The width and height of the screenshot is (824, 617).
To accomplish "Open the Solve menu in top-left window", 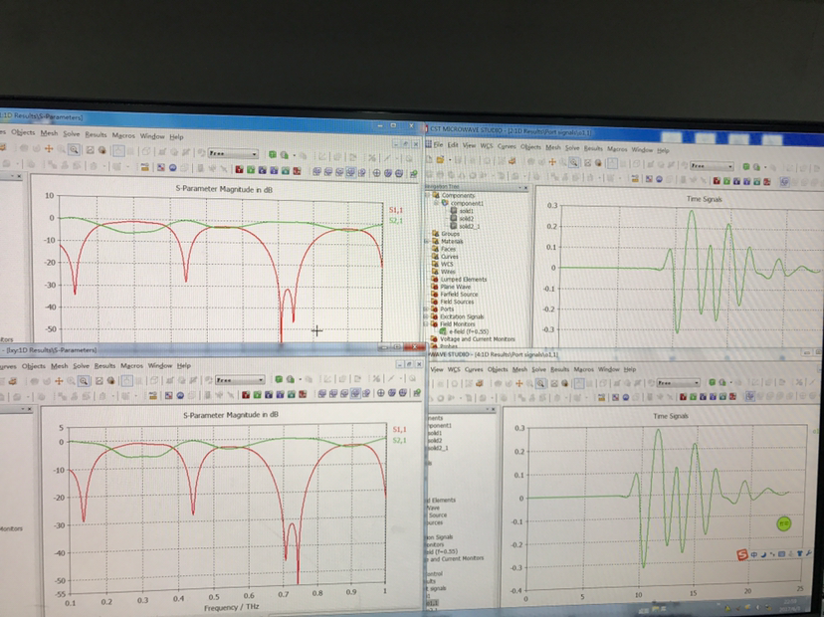I will (72, 135).
